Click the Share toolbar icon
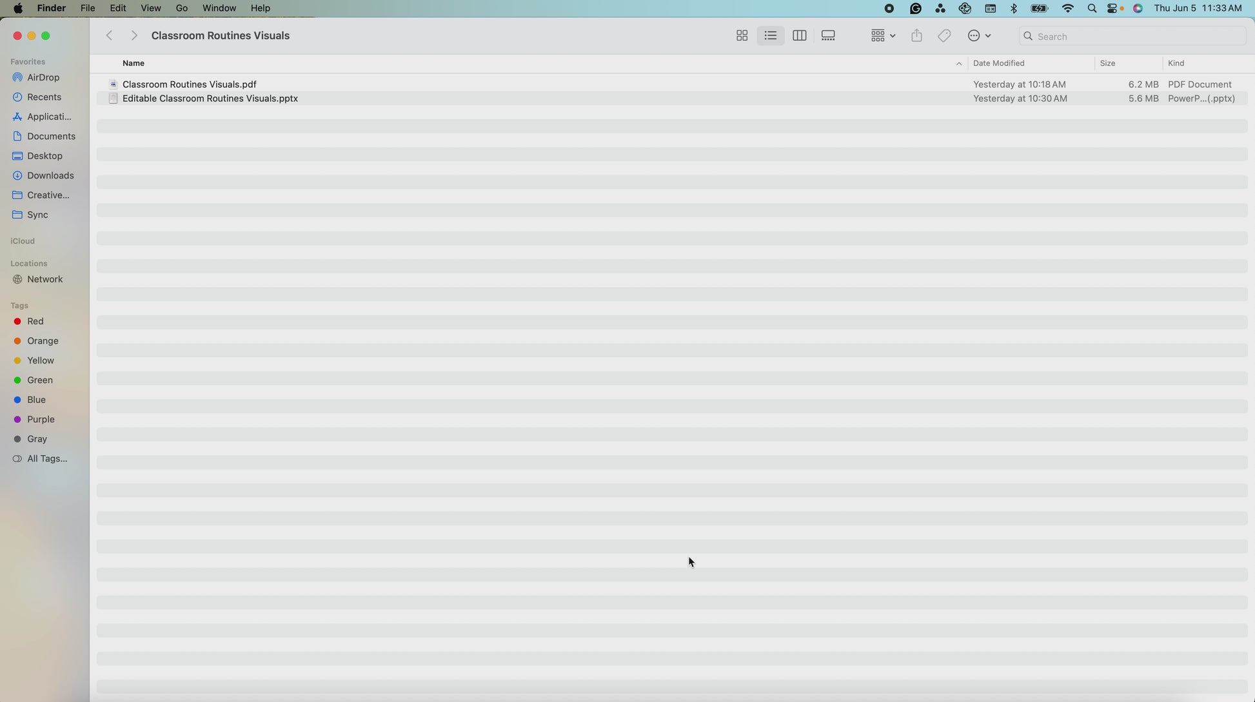 [x=916, y=36]
